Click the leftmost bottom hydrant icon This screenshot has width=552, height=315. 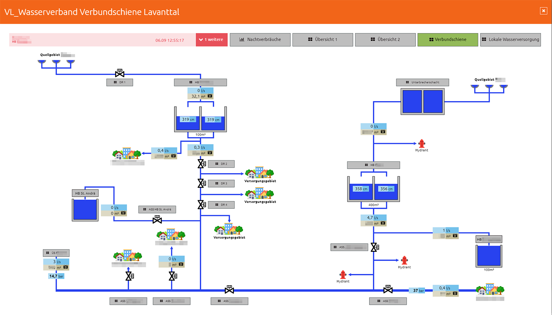click(343, 275)
